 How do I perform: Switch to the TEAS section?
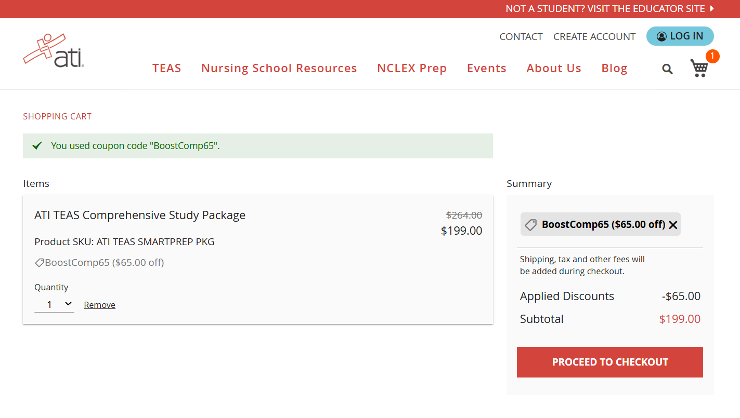coord(166,68)
